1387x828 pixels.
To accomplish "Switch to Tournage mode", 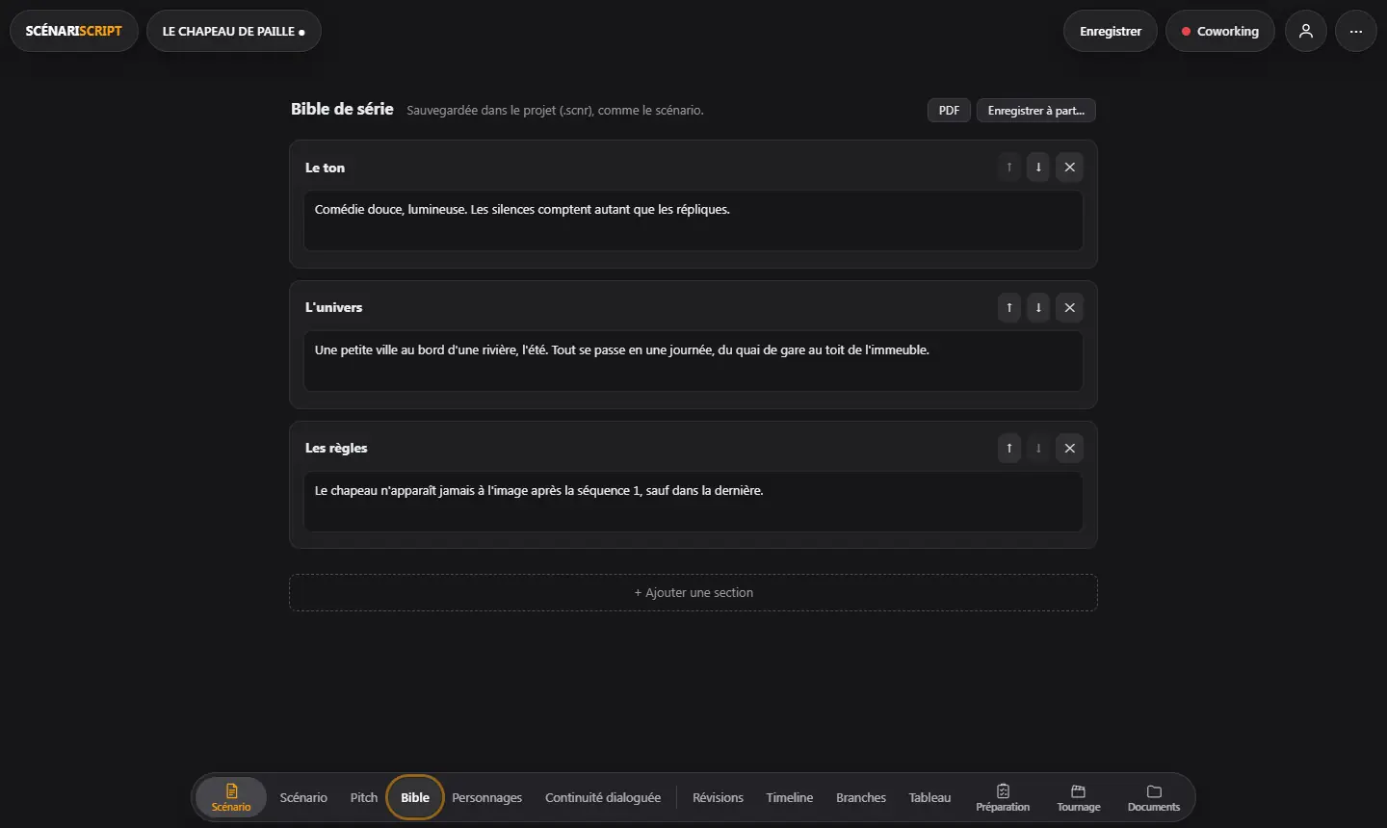I will click(x=1079, y=797).
